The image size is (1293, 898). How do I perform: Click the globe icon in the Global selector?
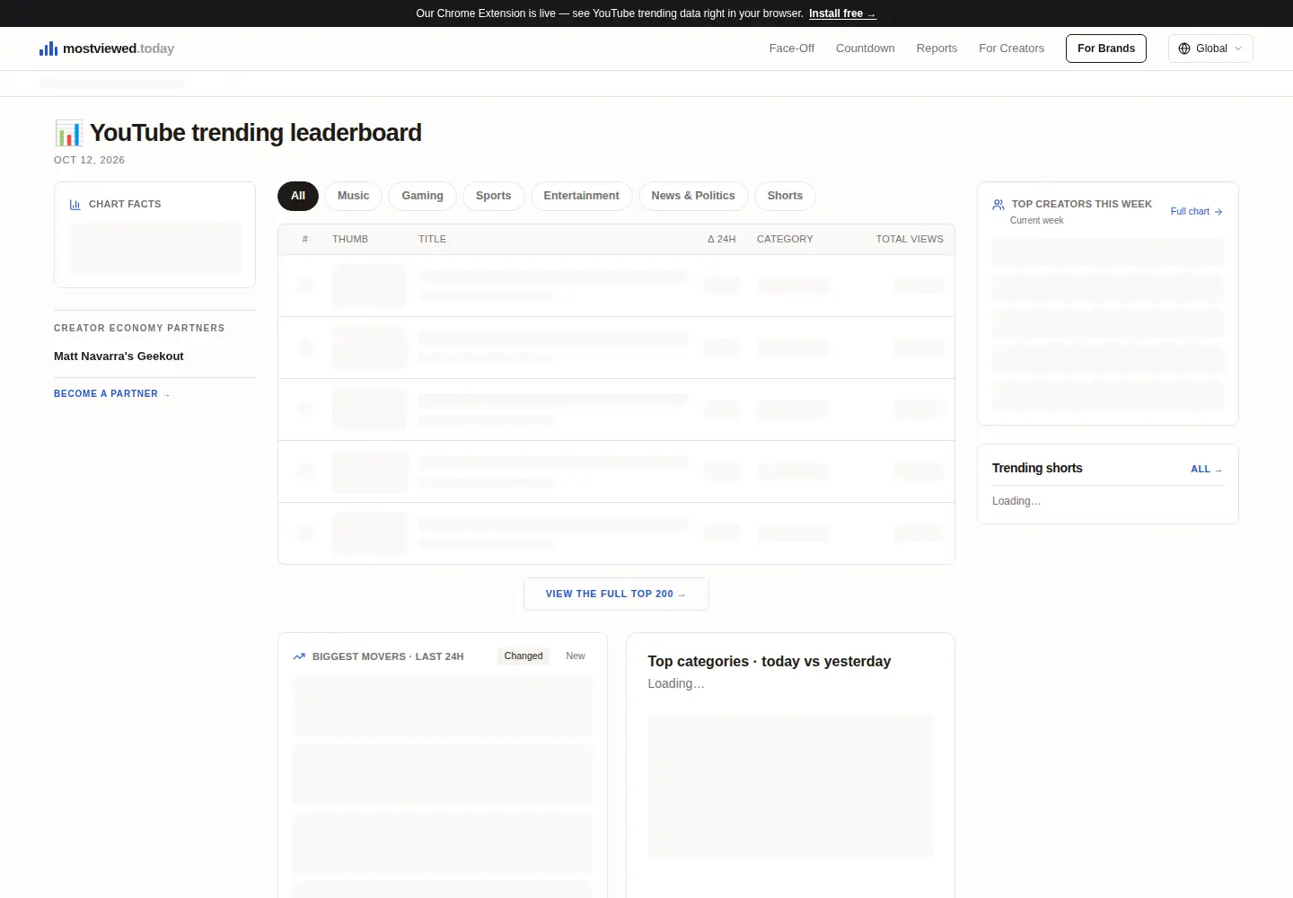tap(1184, 48)
